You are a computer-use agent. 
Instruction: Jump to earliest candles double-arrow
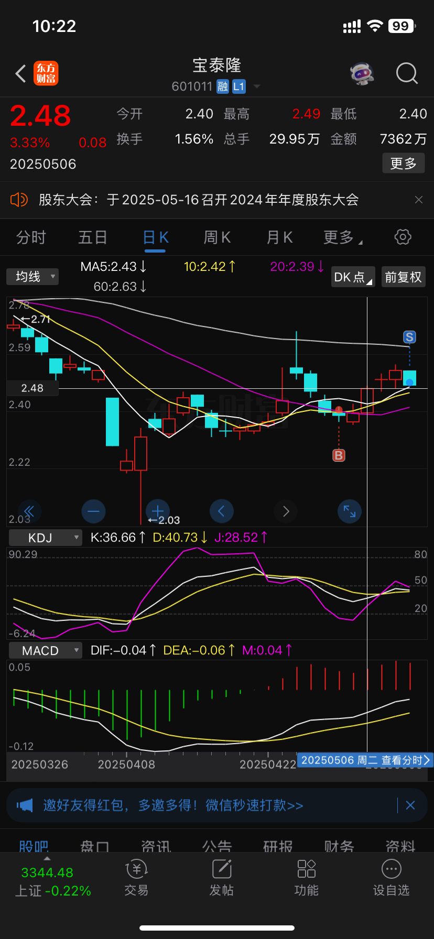(29, 511)
